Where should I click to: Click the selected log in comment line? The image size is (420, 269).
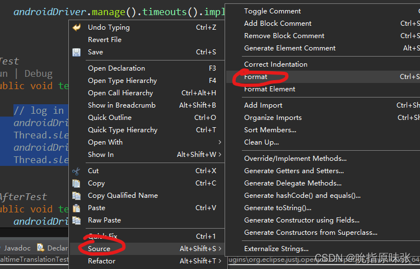click(x=39, y=110)
